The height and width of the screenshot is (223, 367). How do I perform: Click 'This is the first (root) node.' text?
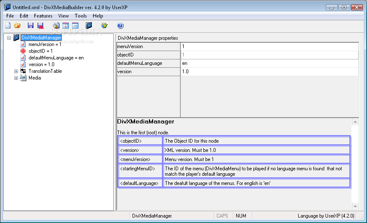[143, 132]
